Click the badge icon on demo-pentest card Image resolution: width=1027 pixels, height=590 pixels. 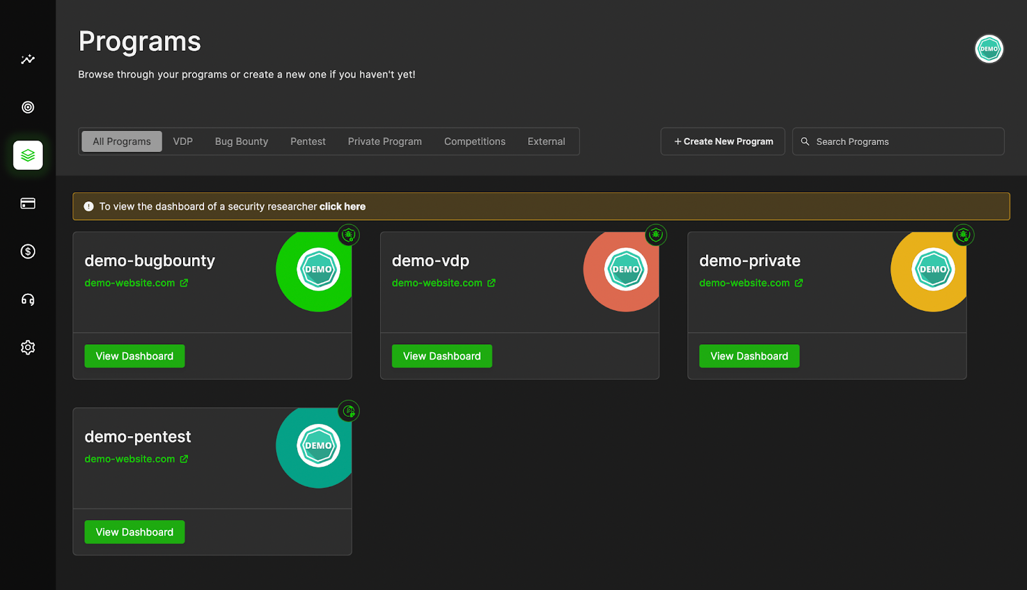tap(349, 411)
